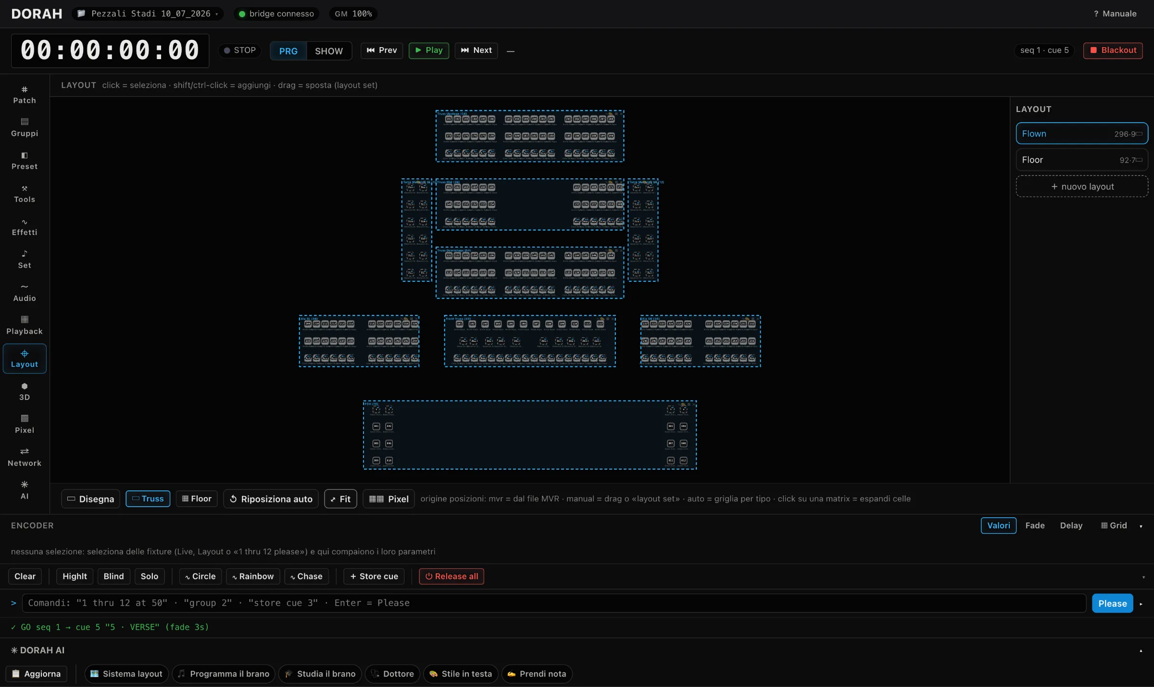Click Studia il brano AI action
Image resolution: width=1154 pixels, height=687 pixels.
click(x=320, y=674)
